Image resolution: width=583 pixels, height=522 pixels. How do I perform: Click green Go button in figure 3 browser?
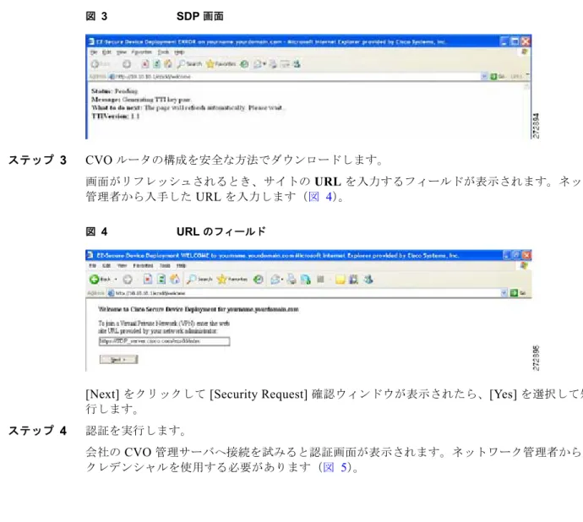point(493,76)
